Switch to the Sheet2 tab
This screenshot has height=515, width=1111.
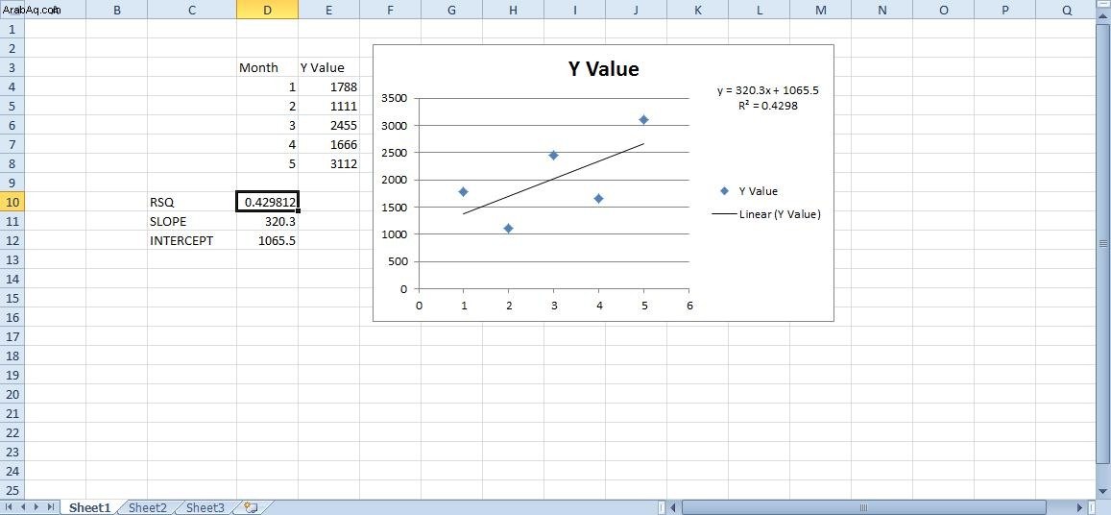point(148,507)
